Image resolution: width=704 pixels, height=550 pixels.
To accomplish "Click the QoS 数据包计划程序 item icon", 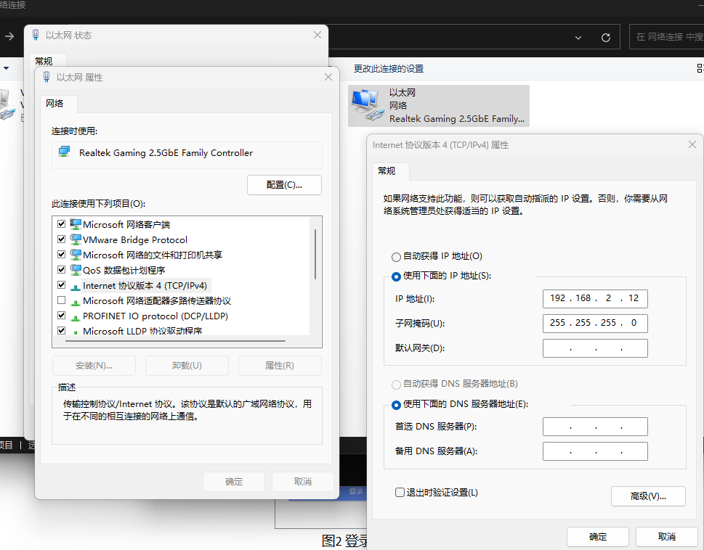I will point(76,270).
